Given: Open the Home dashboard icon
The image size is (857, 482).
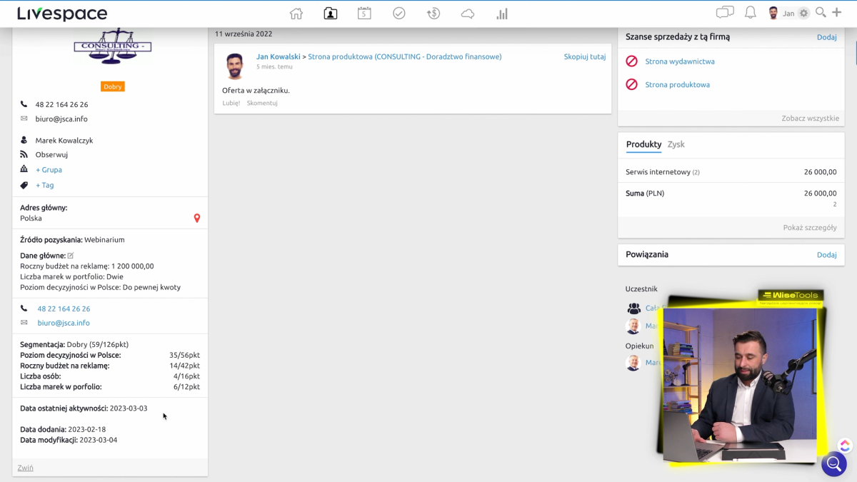Looking at the screenshot, I should 296,14.
